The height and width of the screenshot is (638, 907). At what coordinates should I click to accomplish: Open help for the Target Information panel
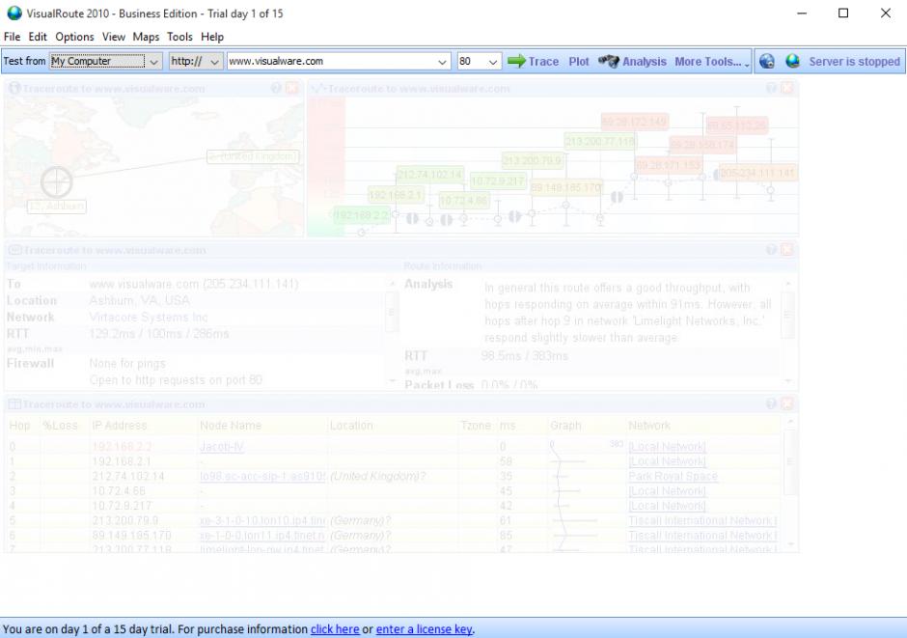point(771,249)
